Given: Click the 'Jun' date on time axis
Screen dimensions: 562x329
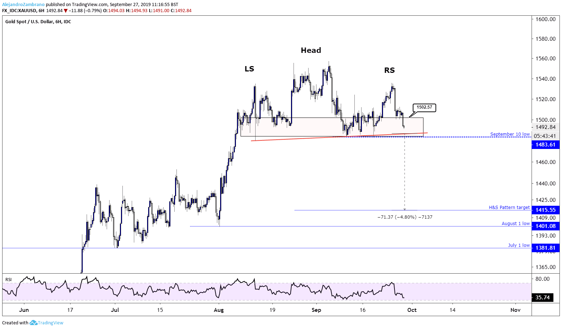Looking at the screenshot, I should [24, 310].
